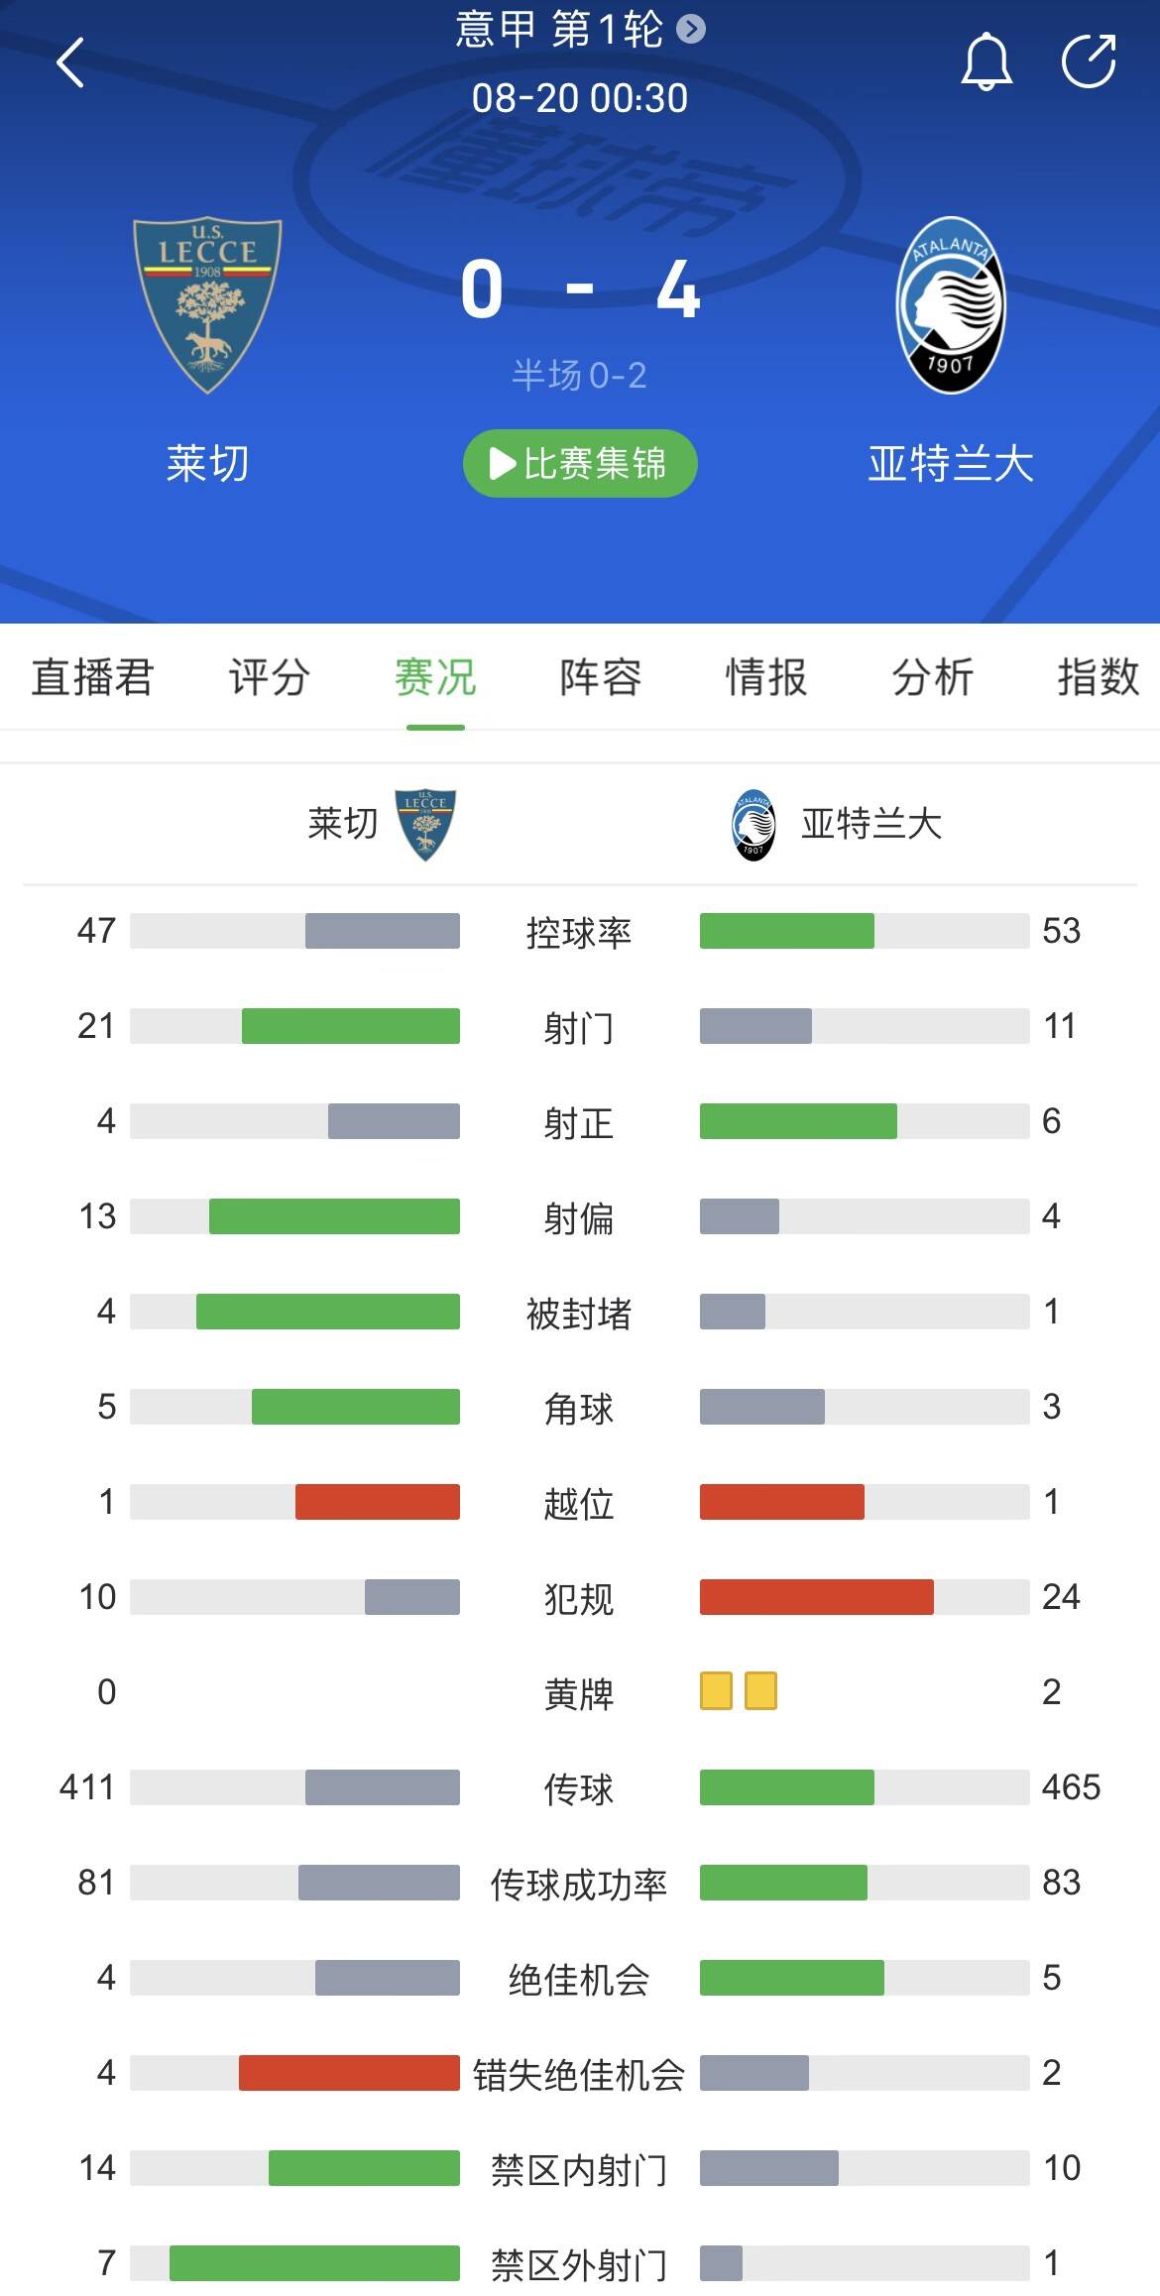Screen dimensions: 1160x2296
Task: Open the 指数 odds tab
Action: coord(1098,678)
